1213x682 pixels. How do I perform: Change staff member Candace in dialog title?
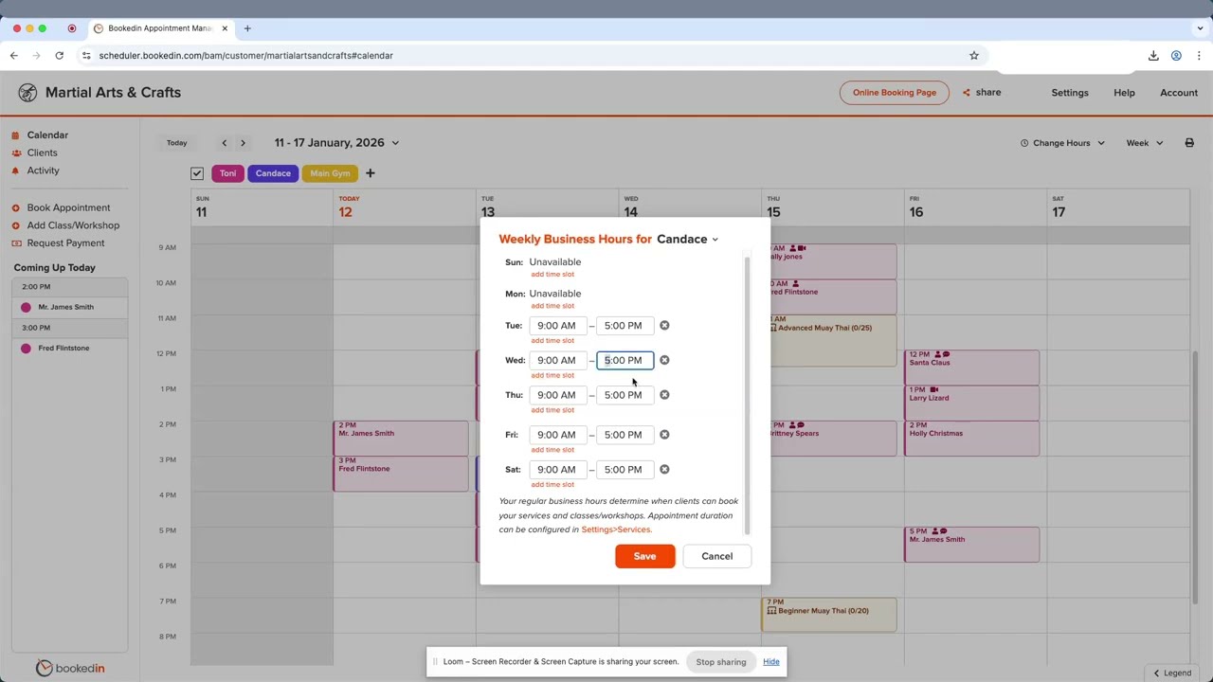(687, 240)
